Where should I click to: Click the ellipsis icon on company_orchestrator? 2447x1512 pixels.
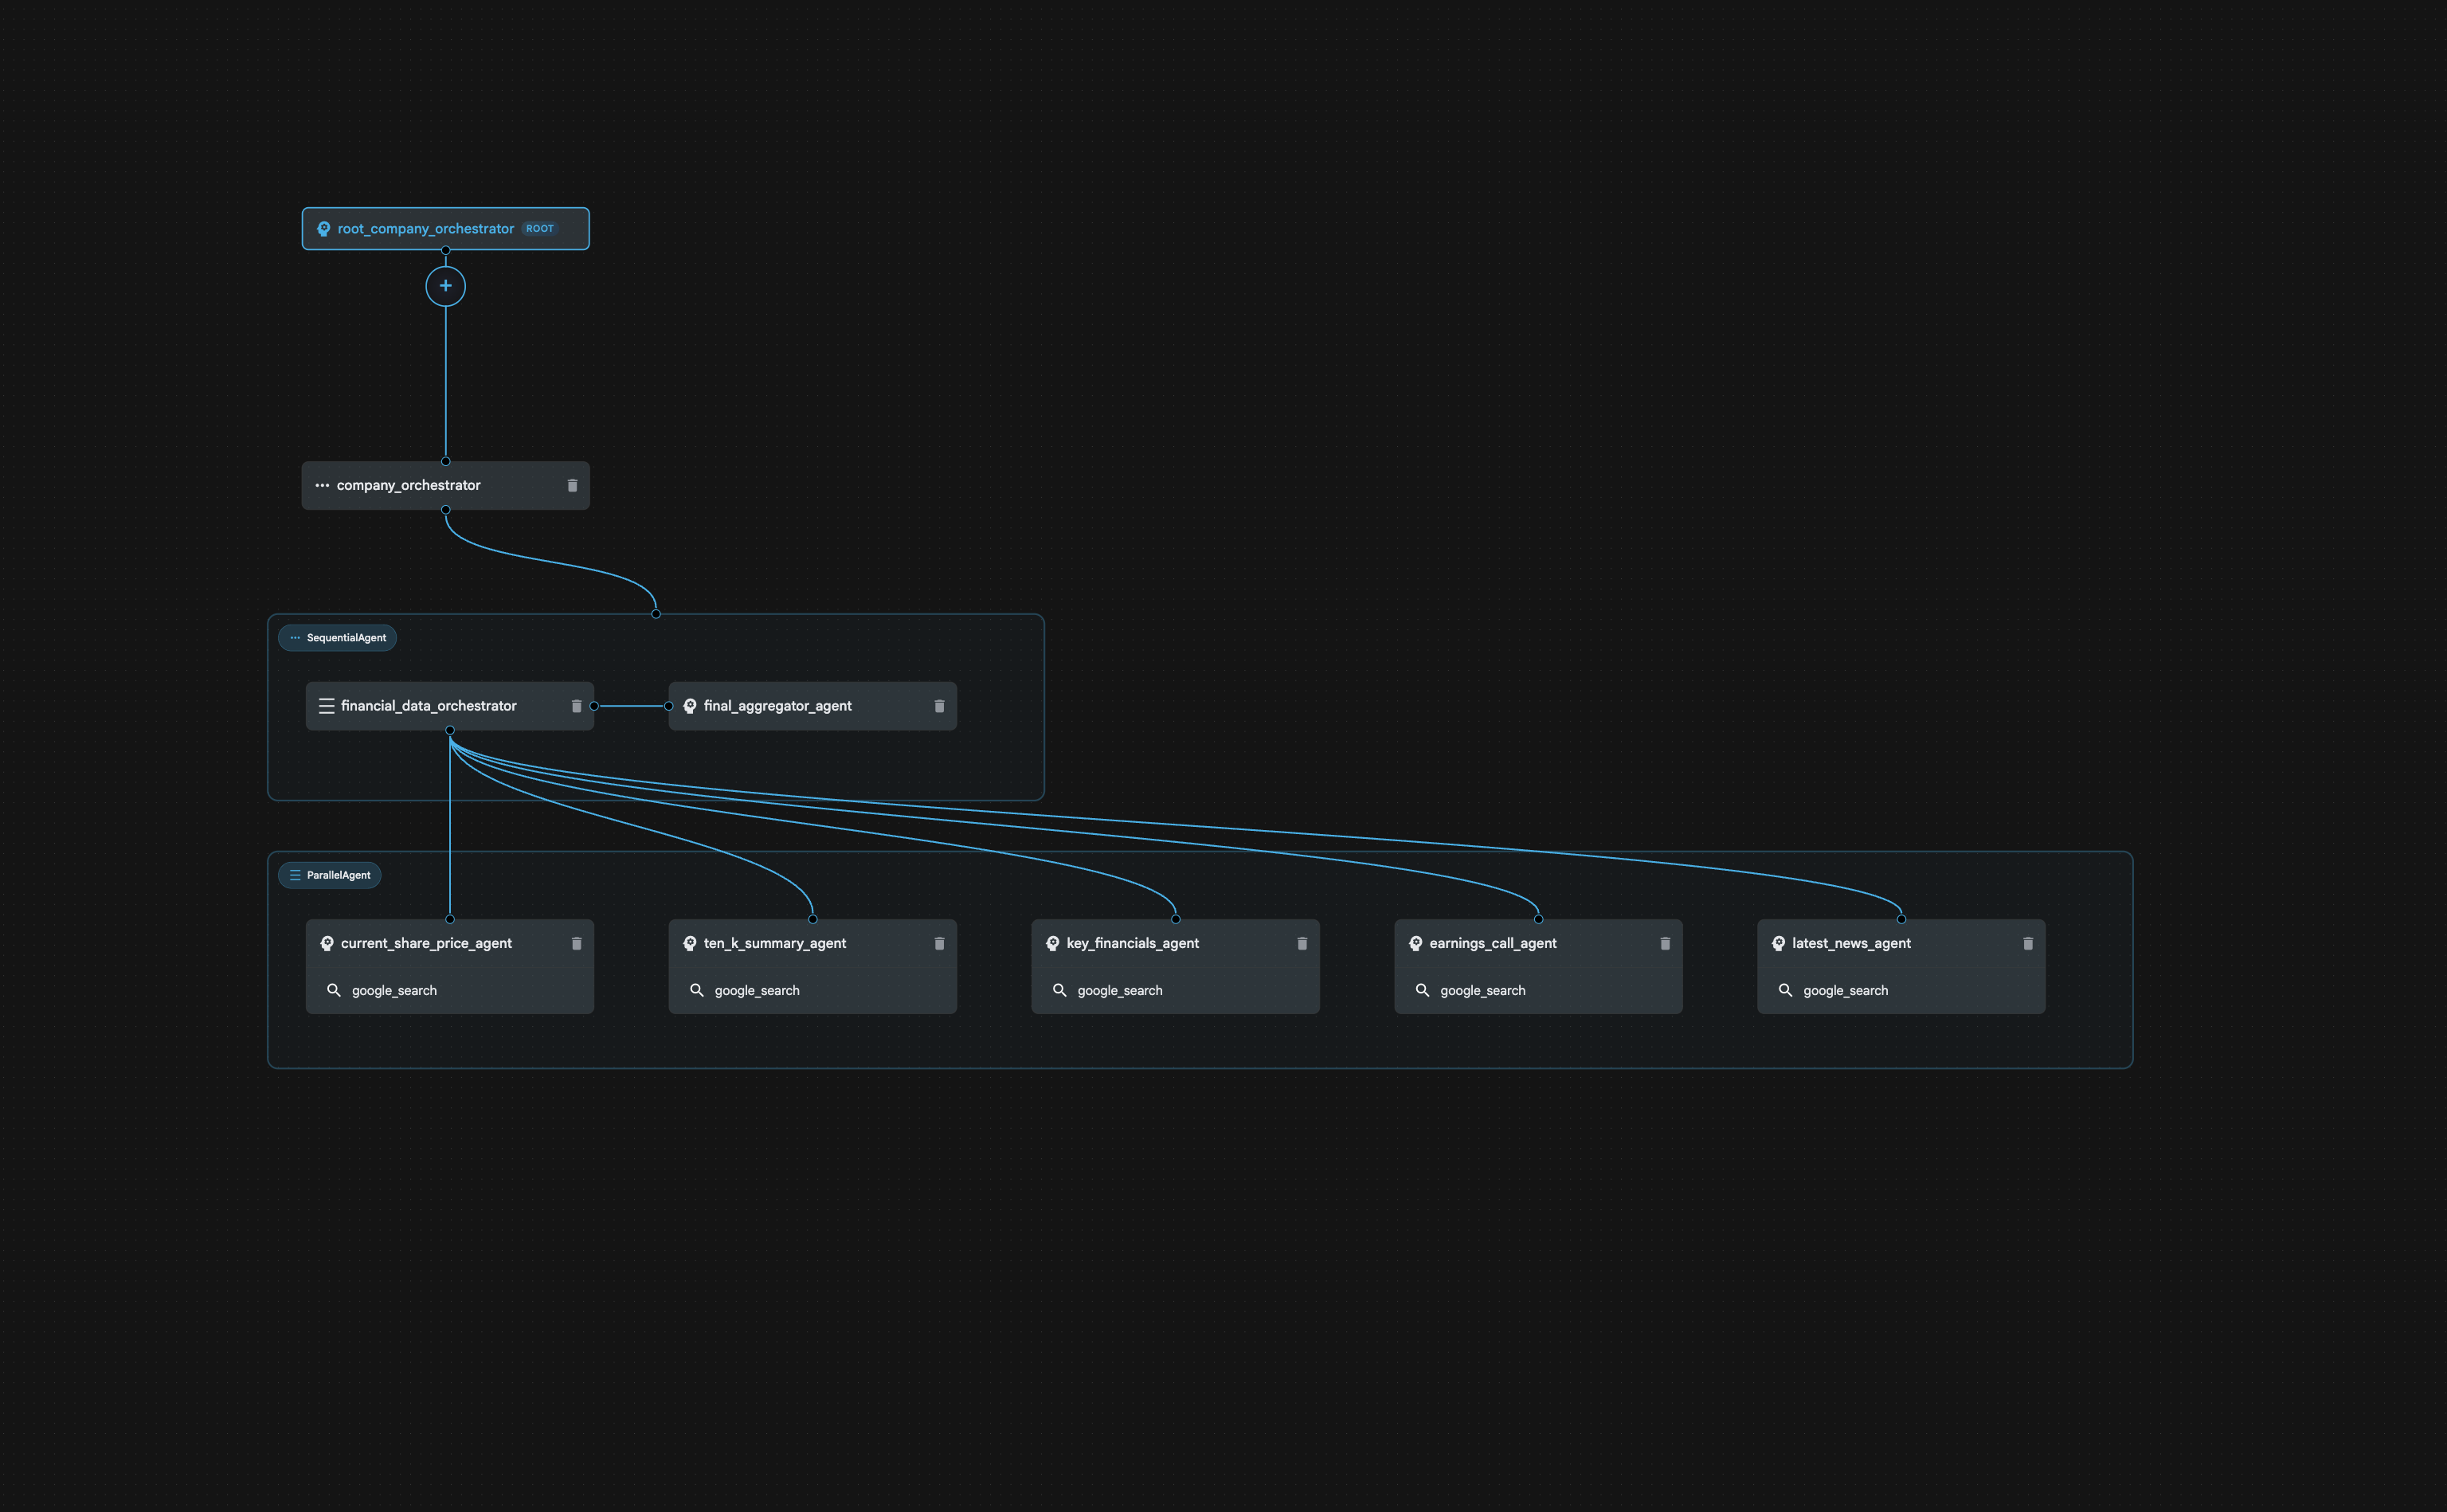tap(322, 485)
